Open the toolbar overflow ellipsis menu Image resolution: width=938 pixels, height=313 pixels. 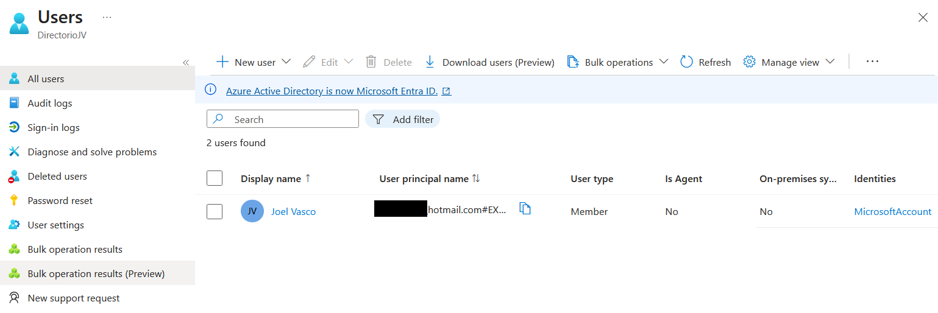[872, 62]
